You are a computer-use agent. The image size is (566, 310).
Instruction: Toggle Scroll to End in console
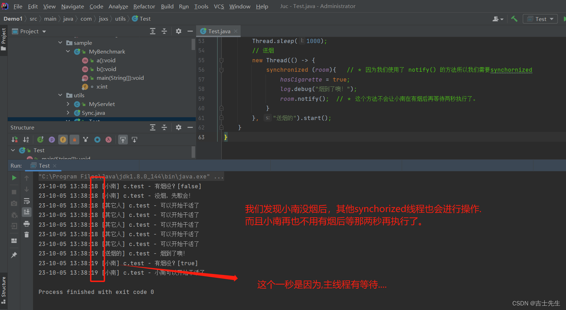(x=27, y=212)
